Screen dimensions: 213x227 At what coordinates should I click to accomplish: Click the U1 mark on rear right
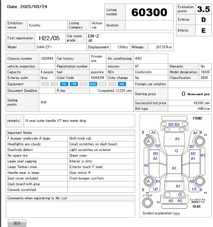194,189
